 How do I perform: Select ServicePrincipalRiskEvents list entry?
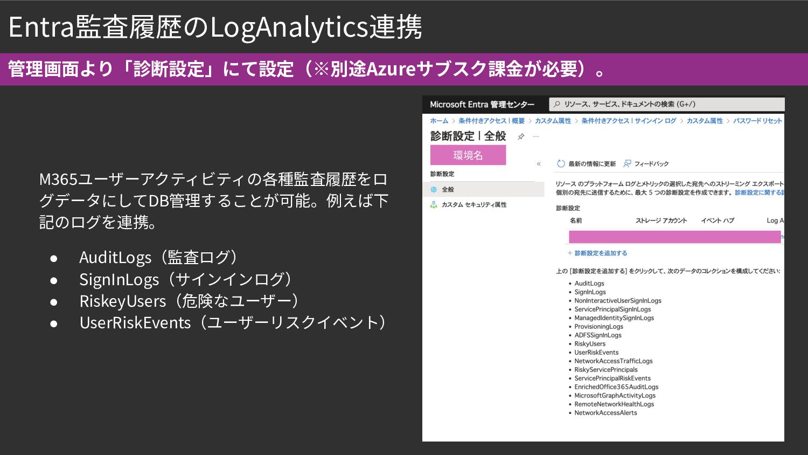pyautogui.click(x=612, y=378)
